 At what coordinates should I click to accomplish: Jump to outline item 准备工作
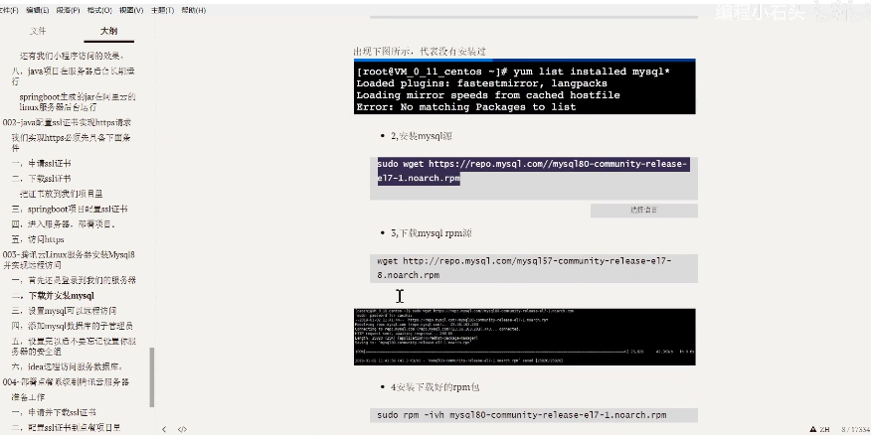tap(28, 397)
